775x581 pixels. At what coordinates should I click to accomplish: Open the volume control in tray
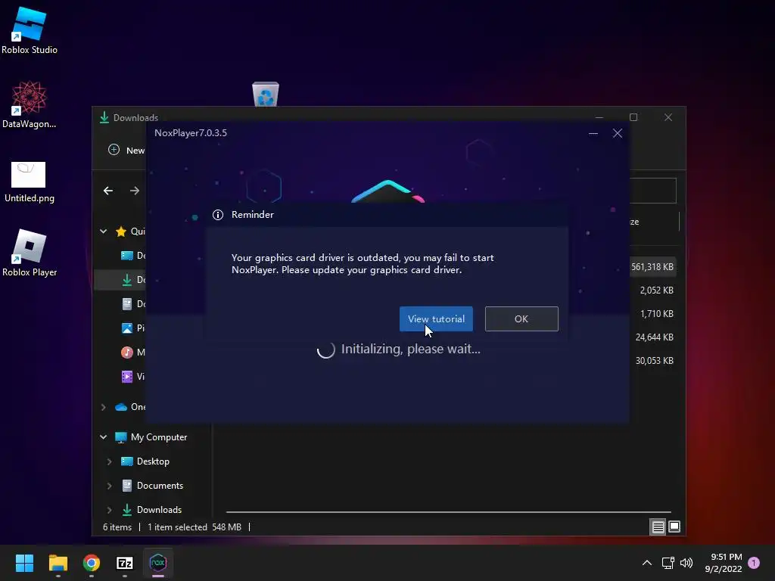[x=686, y=563]
